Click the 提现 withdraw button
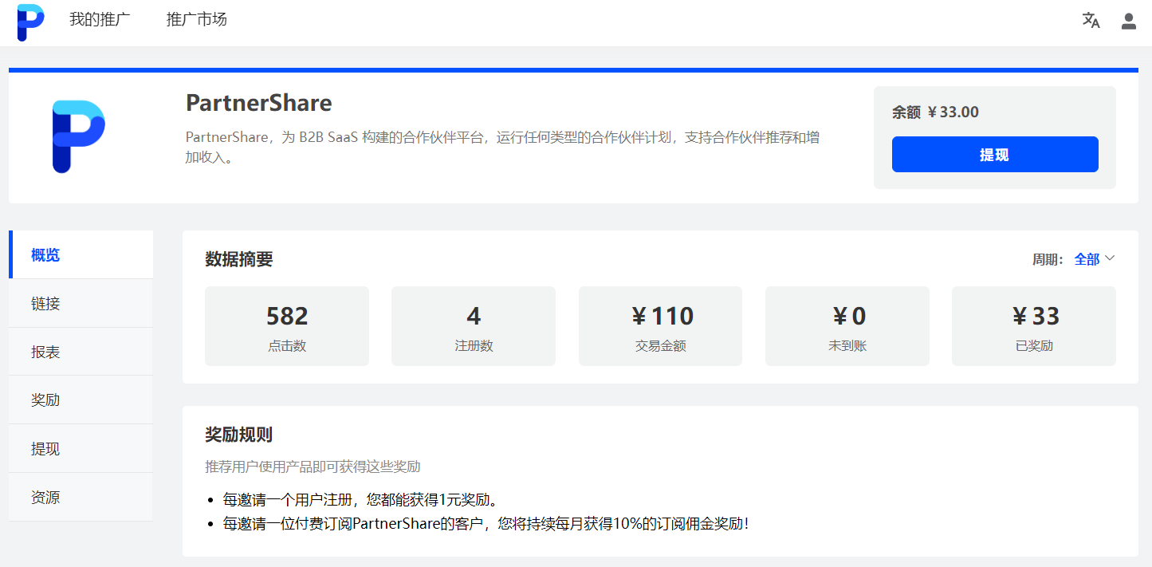Viewport: 1152px width, 567px height. click(994, 154)
